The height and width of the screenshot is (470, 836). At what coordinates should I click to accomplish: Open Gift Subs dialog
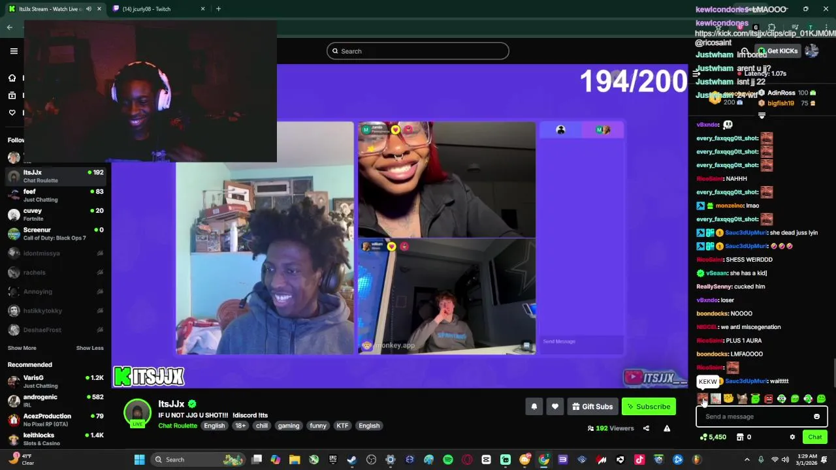coord(592,407)
